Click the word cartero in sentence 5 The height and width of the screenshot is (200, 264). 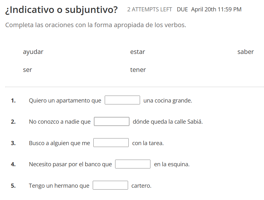[141, 185]
